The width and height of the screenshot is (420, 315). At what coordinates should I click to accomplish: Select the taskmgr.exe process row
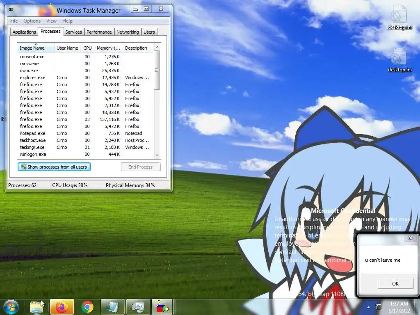[x=85, y=147]
